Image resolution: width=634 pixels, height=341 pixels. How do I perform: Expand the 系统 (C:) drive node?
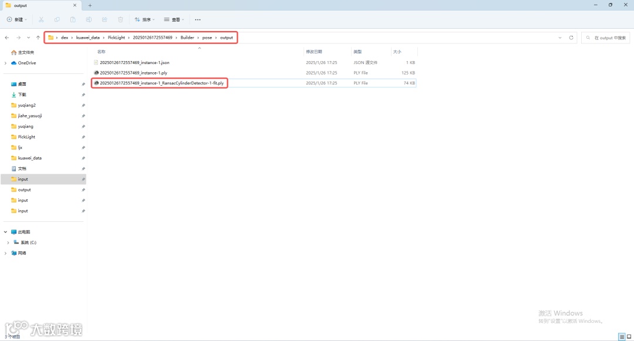(x=8, y=242)
